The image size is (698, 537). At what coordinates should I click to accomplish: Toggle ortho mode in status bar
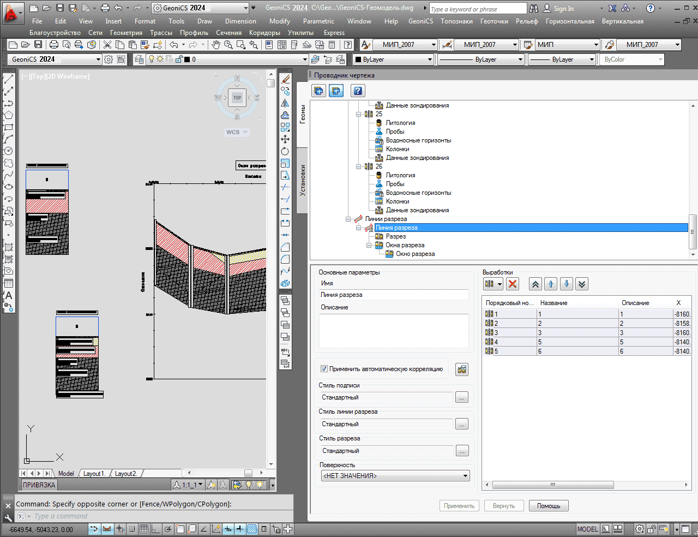coord(156,529)
